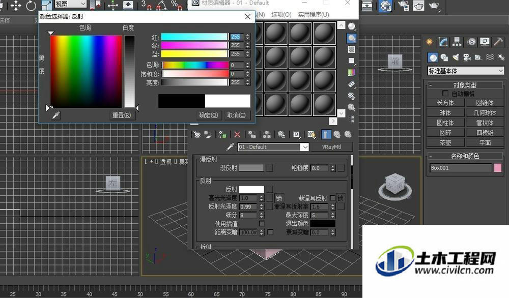Open the Modify panel tab
The width and height of the screenshot is (509, 298).
click(x=443, y=42)
